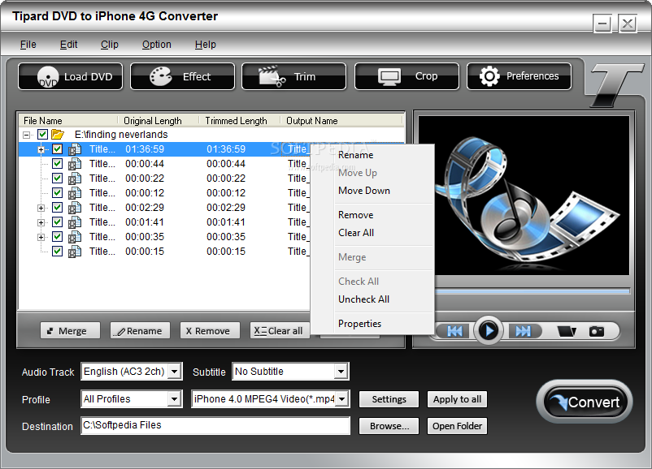Skip to next chapter in player

click(x=523, y=331)
